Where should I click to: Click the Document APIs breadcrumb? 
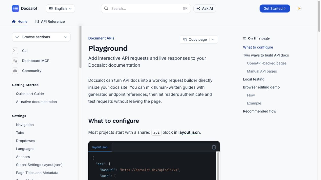coord(101,38)
